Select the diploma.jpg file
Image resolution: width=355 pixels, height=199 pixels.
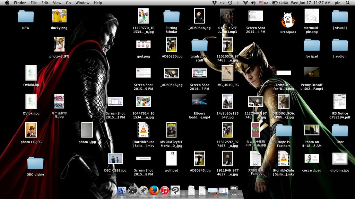pos(340,162)
